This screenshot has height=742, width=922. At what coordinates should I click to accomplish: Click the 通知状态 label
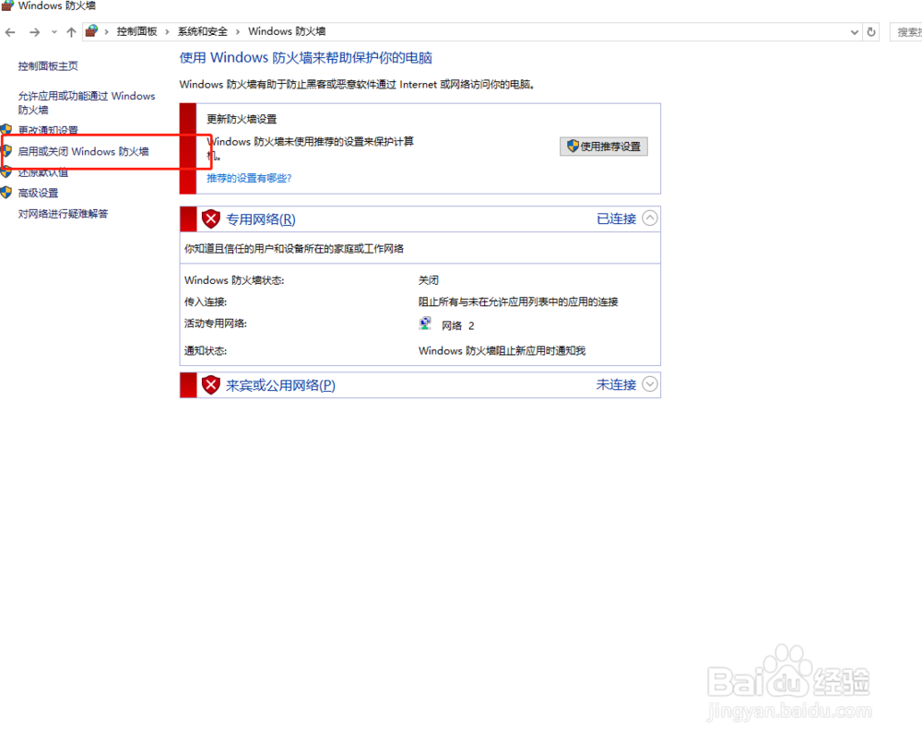[206, 351]
